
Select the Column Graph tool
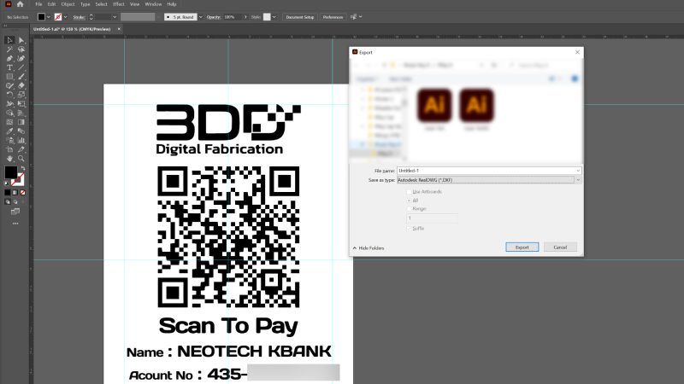(21, 140)
